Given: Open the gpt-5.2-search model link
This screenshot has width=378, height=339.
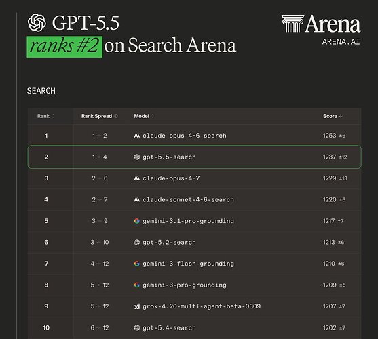Looking at the screenshot, I should click(x=169, y=243).
